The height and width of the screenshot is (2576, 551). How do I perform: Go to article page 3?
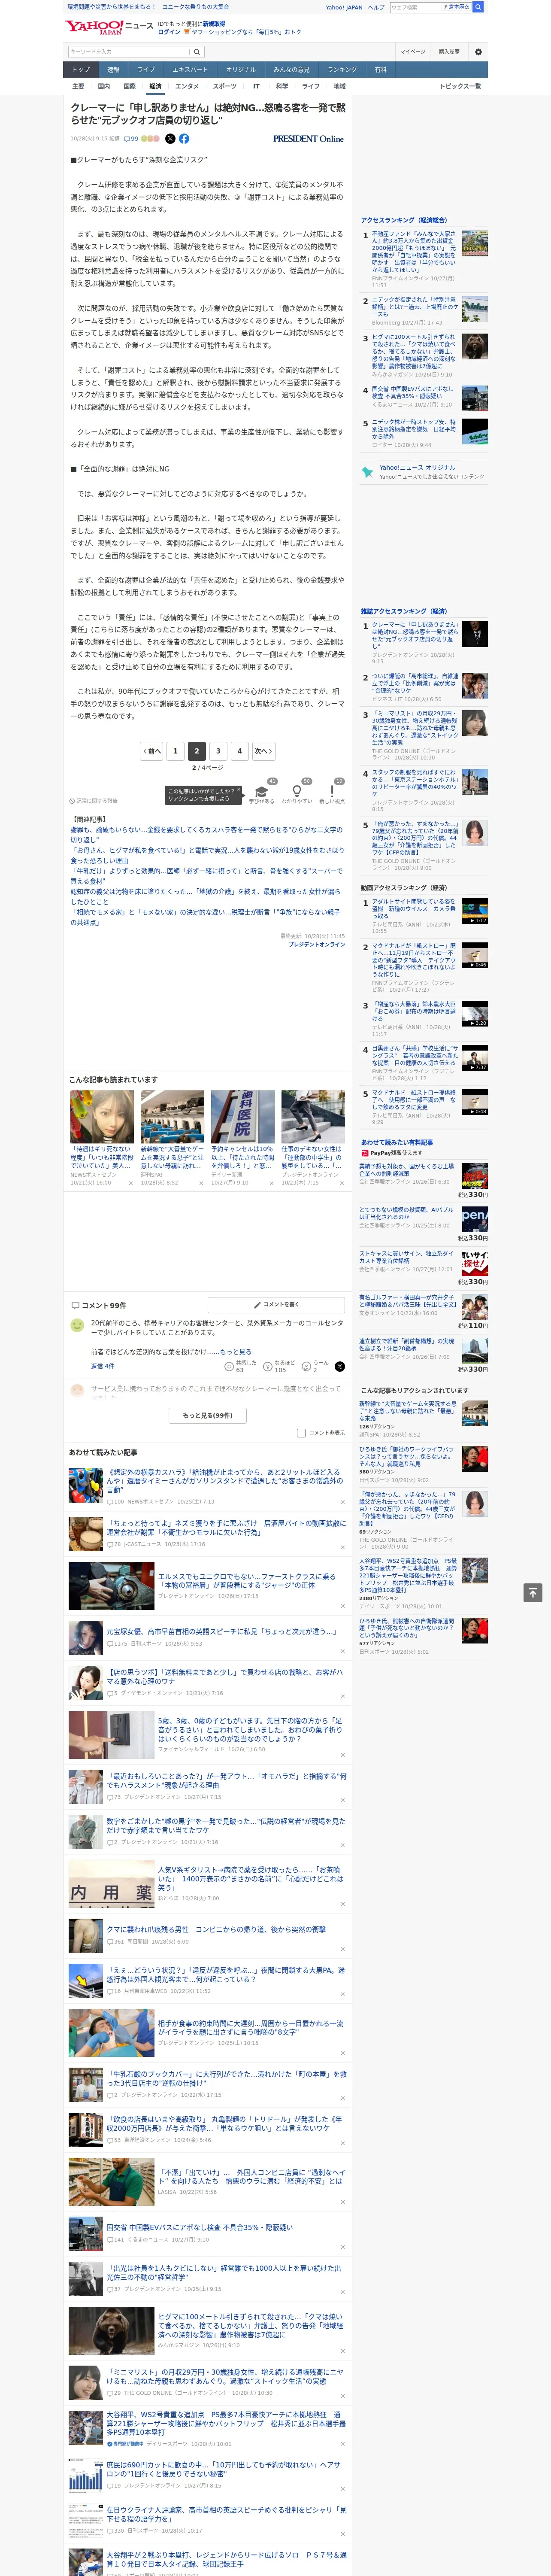[218, 751]
